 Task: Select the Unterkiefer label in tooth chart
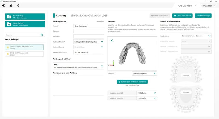(x=186, y=92)
